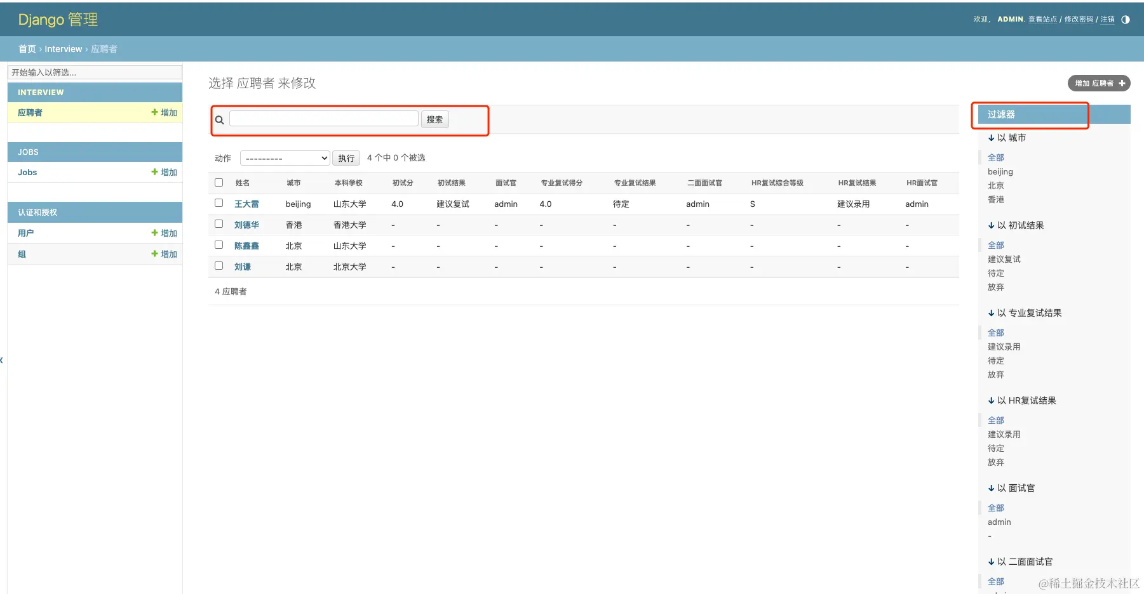Image resolution: width=1144 pixels, height=594 pixels.
Task: Expand the 以 专业复试结果 filter section
Action: (x=1025, y=313)
